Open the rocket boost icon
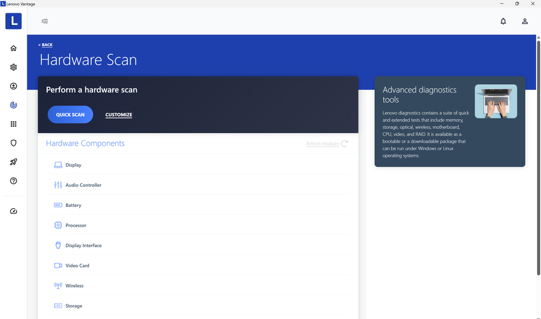 tap(13, 162)
